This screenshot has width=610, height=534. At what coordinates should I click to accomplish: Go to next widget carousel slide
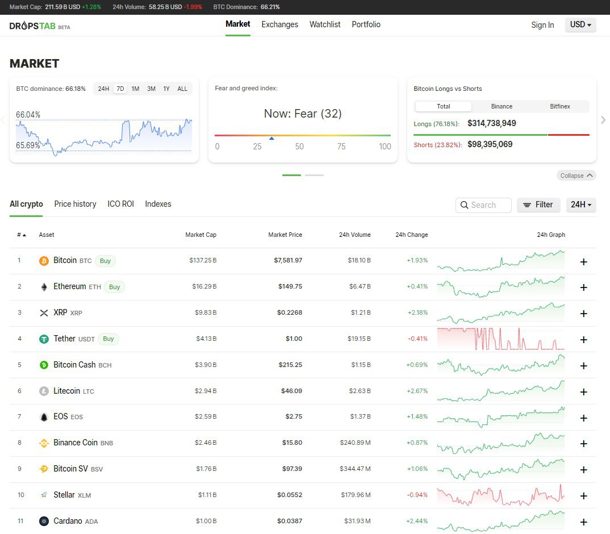(603, 120)
